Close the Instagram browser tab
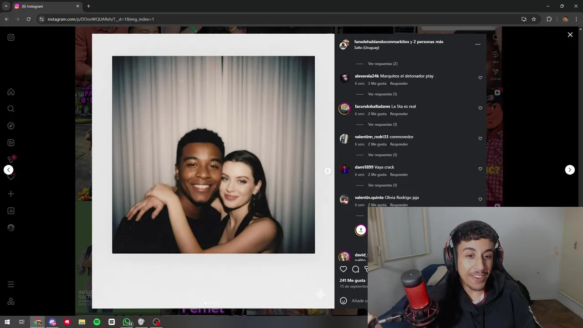The width and height of the screenshot is (583, 328). pyautogui.click(x=77, y=6)
